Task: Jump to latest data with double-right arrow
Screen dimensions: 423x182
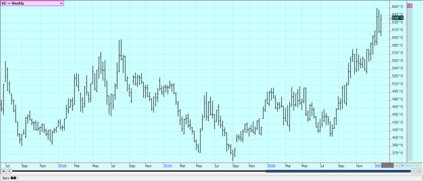Action: 420,171
